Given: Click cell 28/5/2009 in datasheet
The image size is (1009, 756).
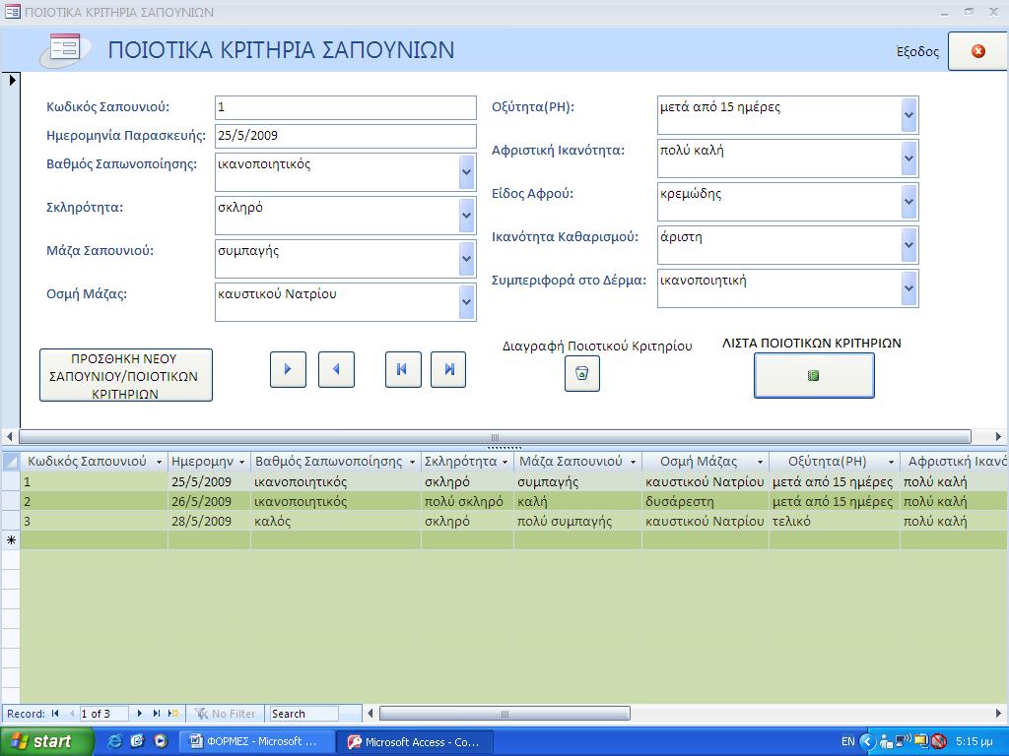Looking at the screenshot, I should [209, 521].
